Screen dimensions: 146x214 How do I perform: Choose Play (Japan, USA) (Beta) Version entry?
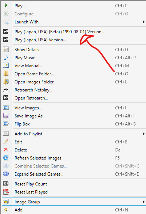coord(59,32)
